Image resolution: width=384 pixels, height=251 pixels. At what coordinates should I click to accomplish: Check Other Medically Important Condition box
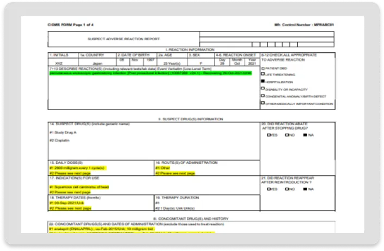[x=263, y=103]
